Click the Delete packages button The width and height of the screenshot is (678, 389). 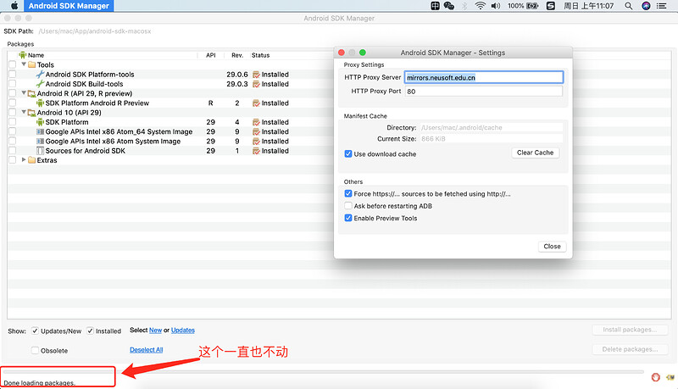(630, 349)
